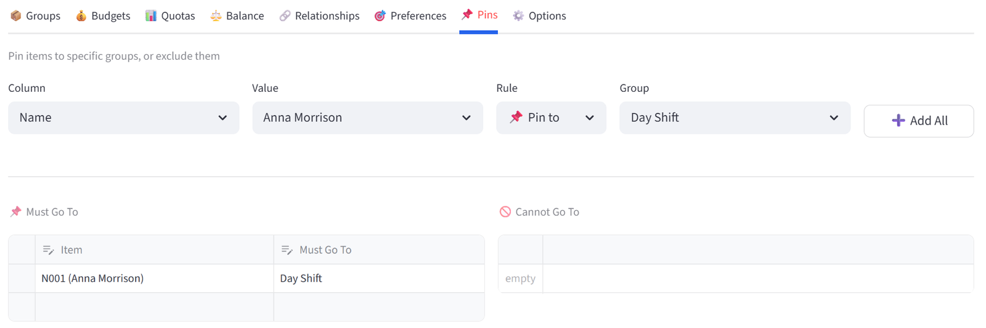Screen dimensions: 986x328
Task: Click the Relationships link icon
Action: [x=285, y=15]
